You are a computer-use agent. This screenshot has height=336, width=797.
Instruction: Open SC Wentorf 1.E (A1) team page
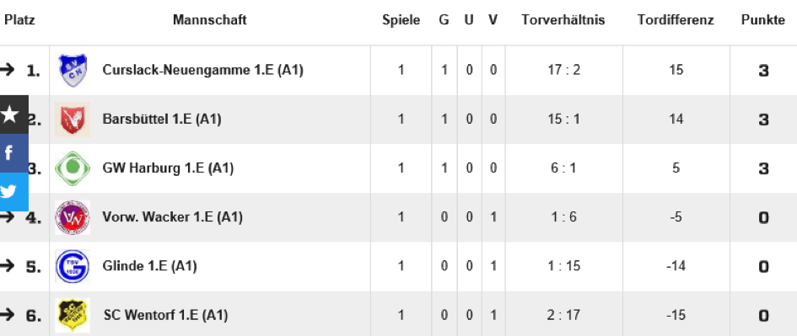point(165,315)
